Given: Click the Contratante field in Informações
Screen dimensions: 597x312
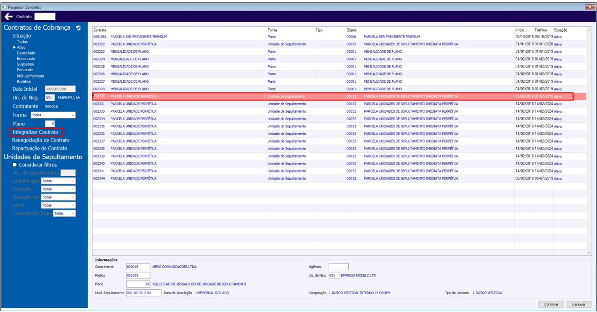Looking at the screenshot, I should (138, 266).
